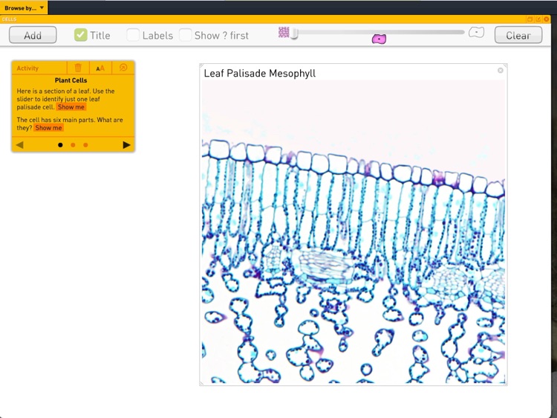
Task: Click the pink cell marker below slider
Action: click(x=379, y=39)
